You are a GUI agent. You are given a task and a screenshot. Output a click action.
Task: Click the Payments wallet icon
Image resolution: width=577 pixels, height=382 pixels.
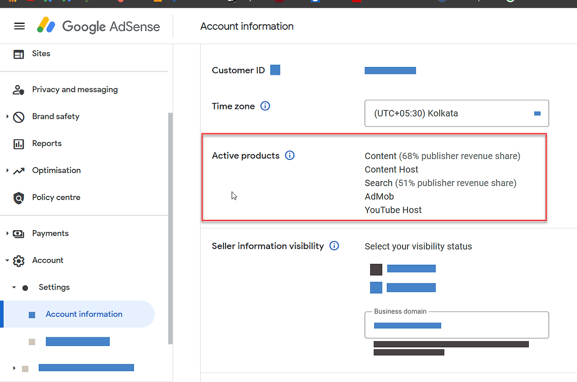click(x=18, y=233)
